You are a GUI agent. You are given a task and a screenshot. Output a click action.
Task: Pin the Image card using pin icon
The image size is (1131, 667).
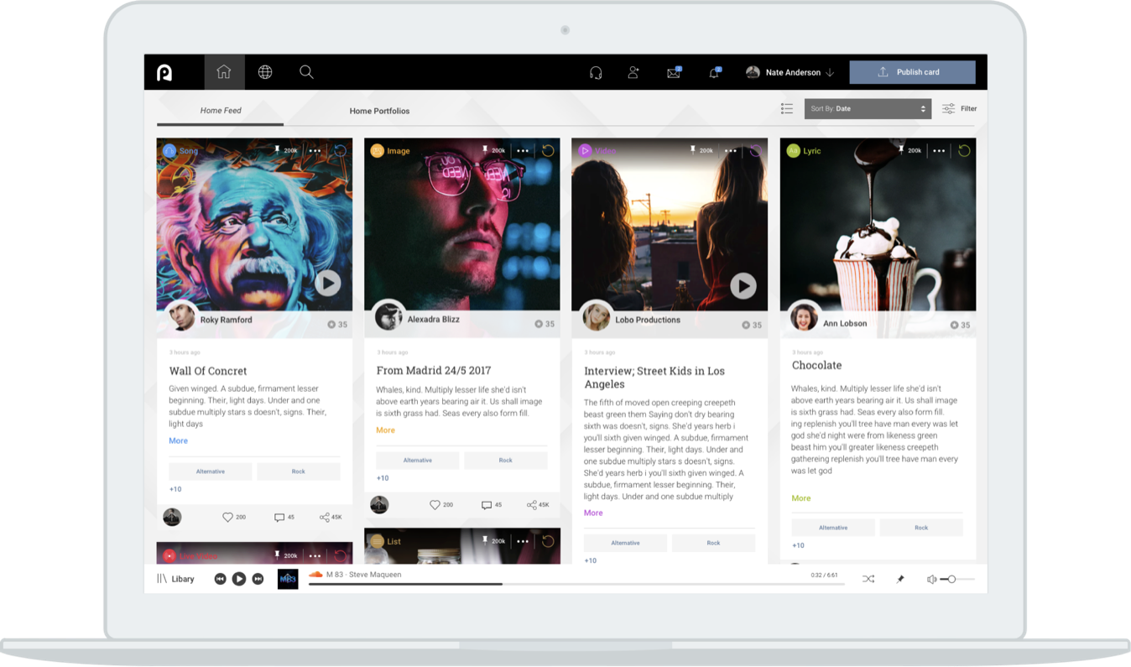pos(484,150)
